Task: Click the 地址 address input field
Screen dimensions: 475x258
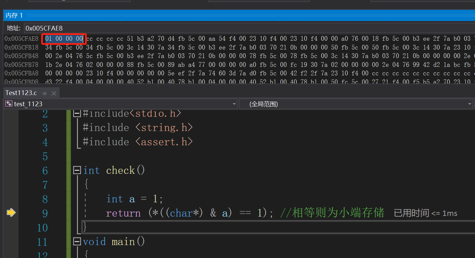Action: [249, 28]
